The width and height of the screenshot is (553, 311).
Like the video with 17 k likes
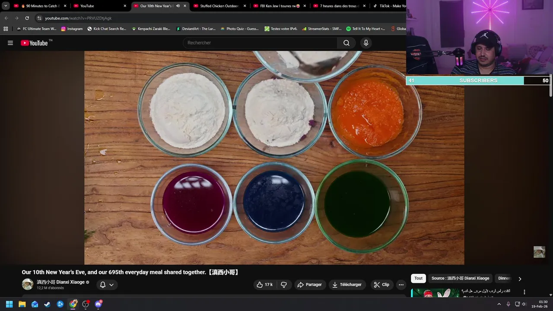tap(264, 285)
